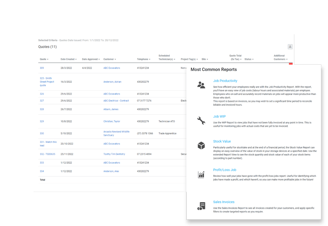Click the Stock Value box icon
328x226 pixels.
coord(201,145)
